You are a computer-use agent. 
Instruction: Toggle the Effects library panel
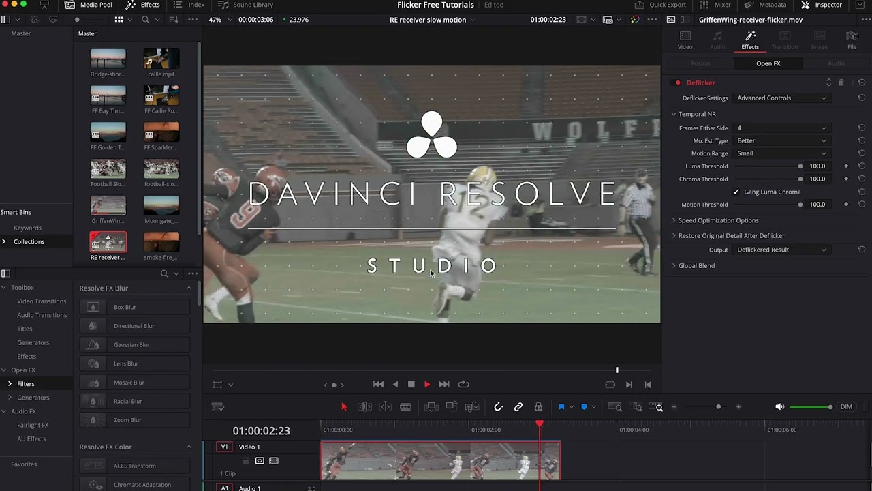pos(143,5)
